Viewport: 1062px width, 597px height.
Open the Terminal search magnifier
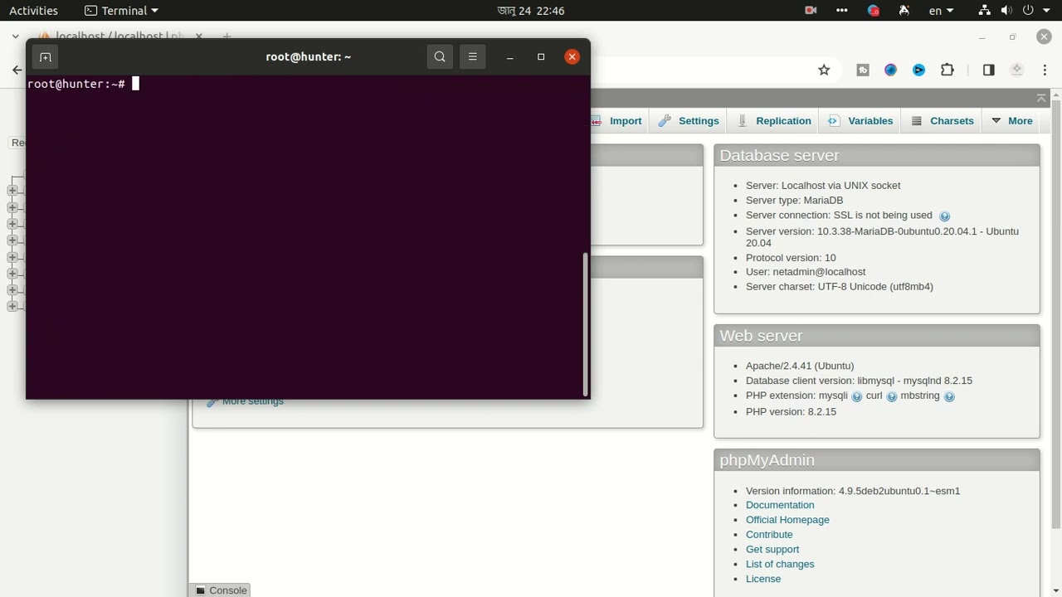point(440,56)
